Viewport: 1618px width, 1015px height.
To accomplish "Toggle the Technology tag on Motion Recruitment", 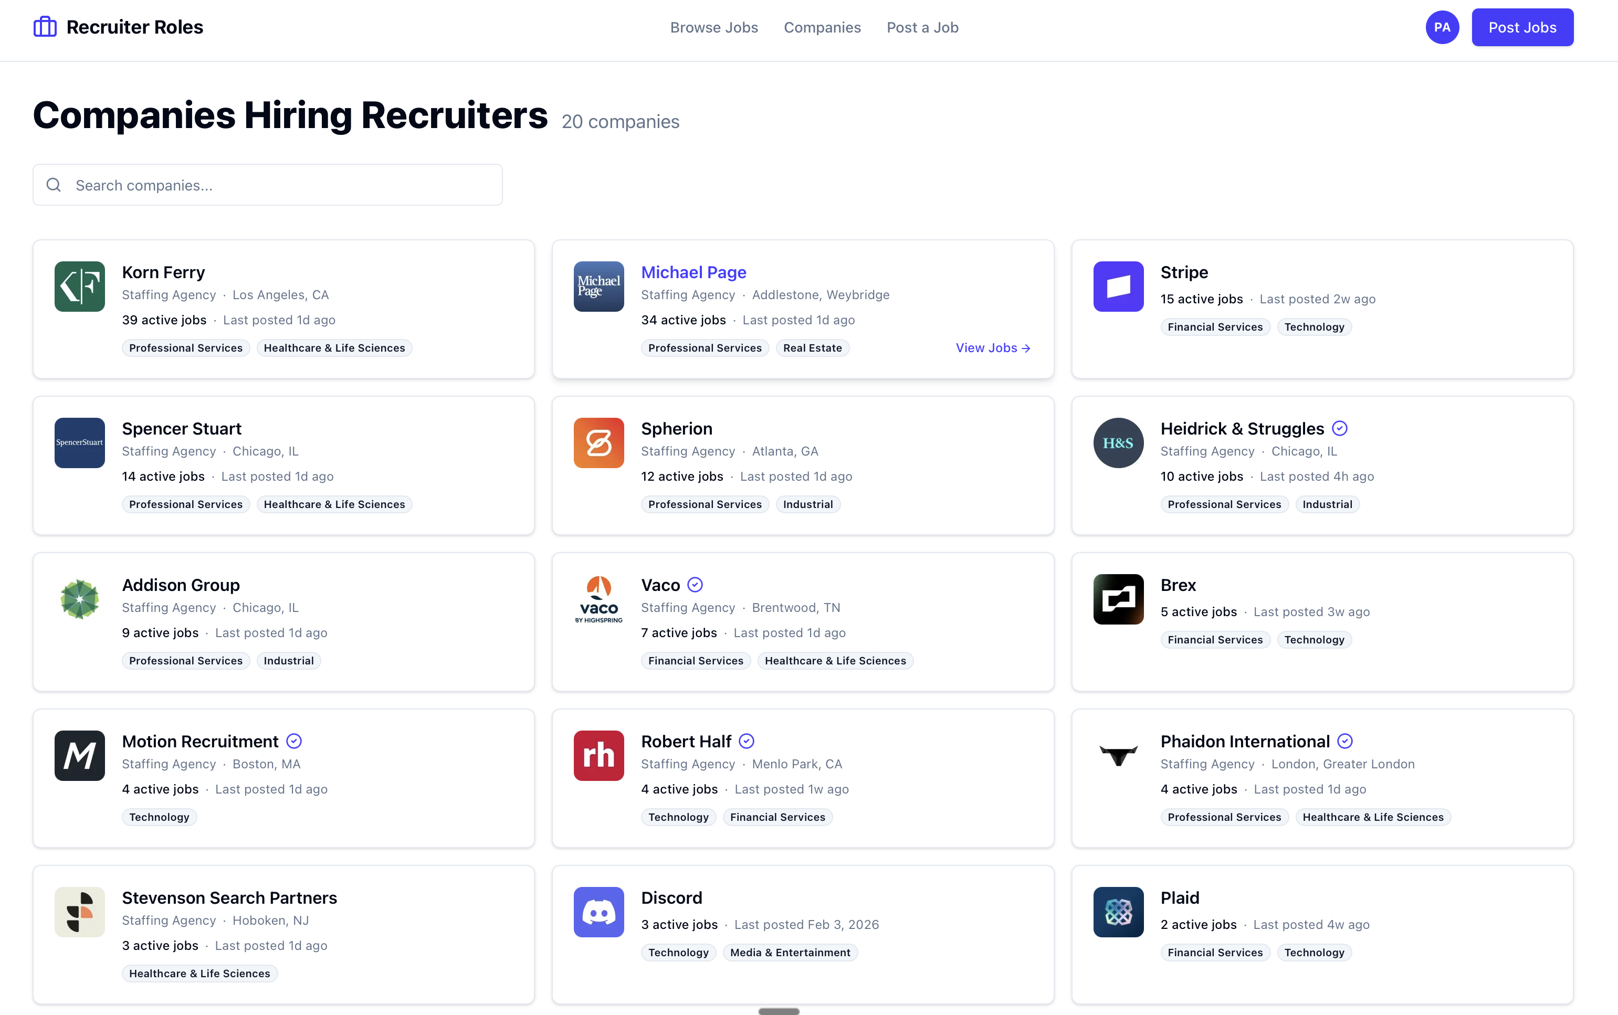I will [x=159, y=816].
